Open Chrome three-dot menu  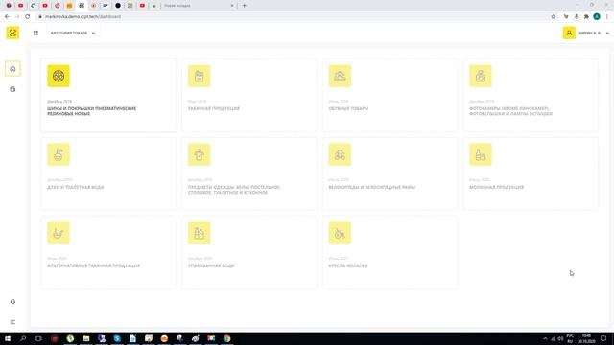(607, 17)
